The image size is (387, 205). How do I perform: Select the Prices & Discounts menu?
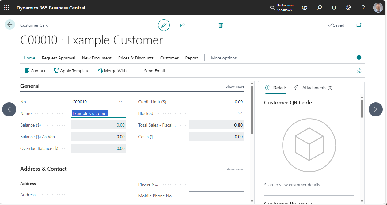point(136,58)
